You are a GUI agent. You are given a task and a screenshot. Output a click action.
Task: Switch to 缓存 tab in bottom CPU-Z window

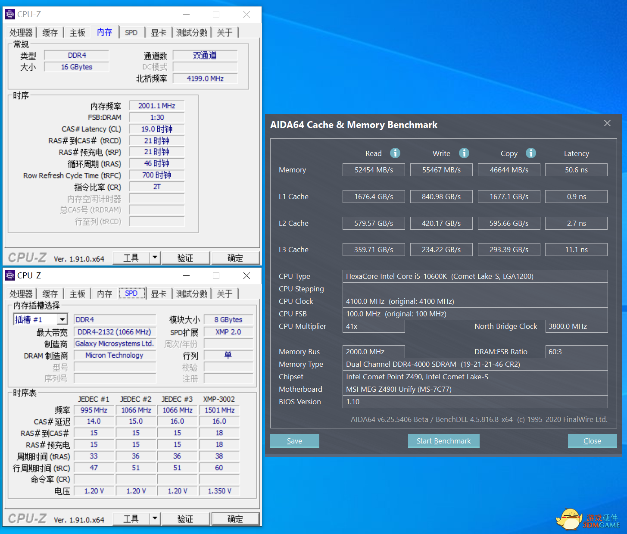coord(50,294)
